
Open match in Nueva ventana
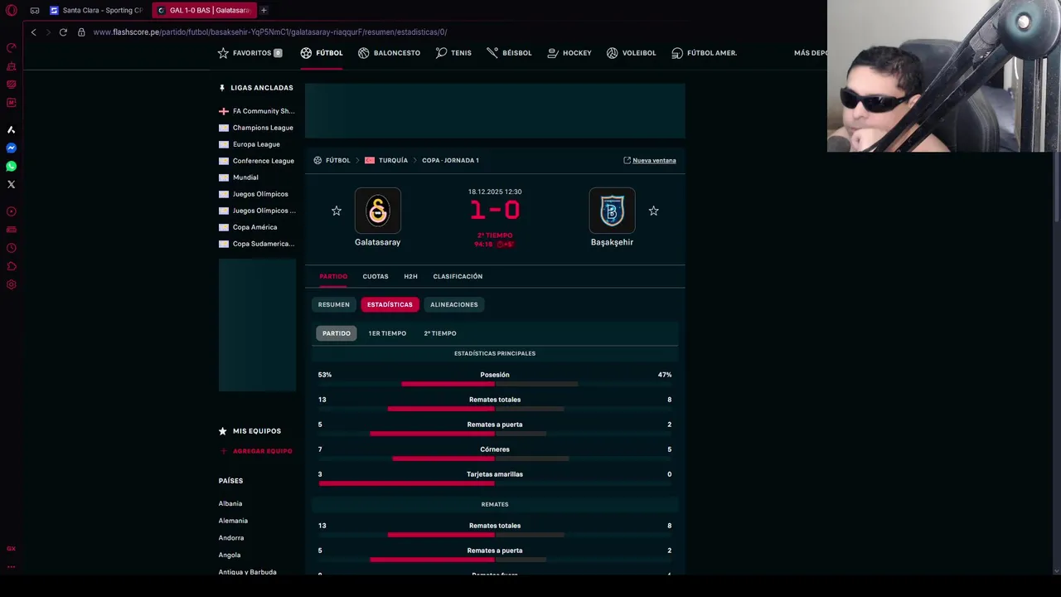click(x=650, y=161)
